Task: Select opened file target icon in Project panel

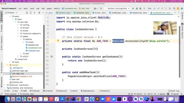Action: click(x=27, y=13)
